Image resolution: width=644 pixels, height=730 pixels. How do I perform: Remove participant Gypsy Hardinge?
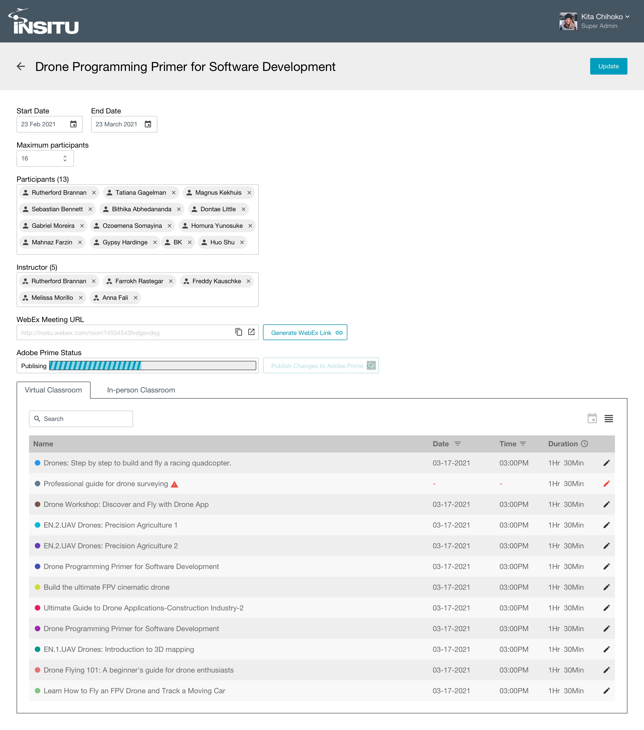pos(155,242)
